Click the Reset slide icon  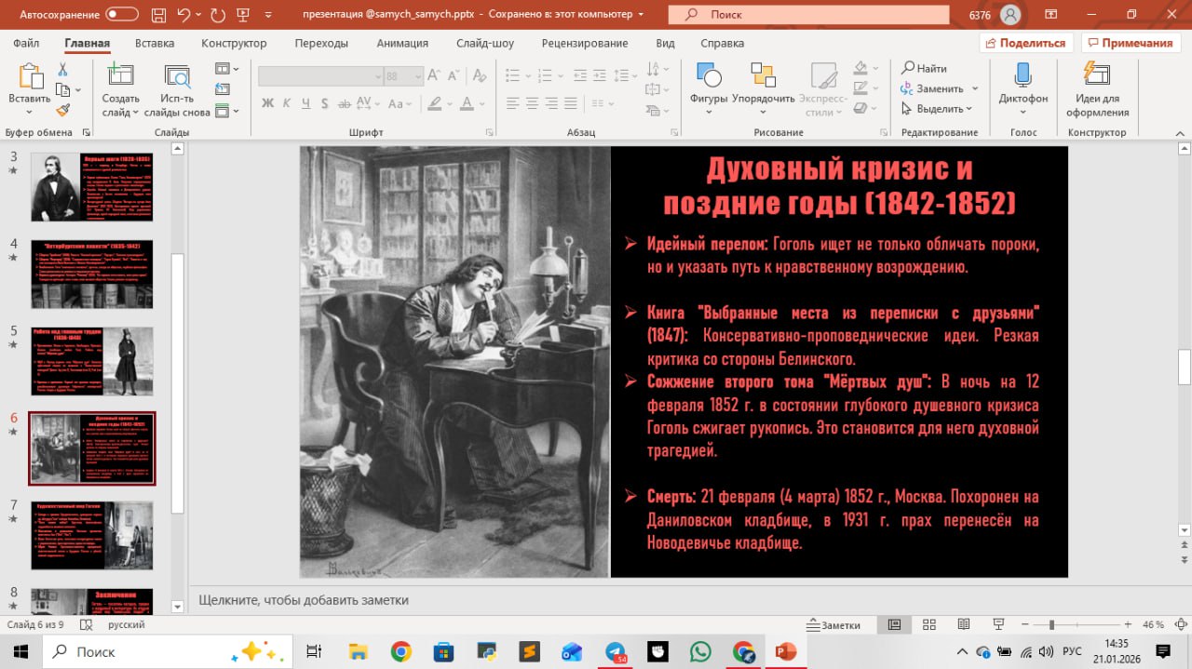pos(222,90)
